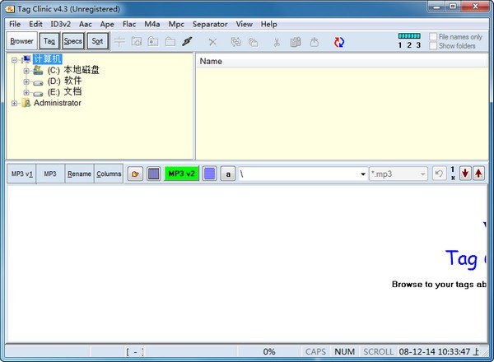Click the plain folder toolbar icon

click(170, 42)
